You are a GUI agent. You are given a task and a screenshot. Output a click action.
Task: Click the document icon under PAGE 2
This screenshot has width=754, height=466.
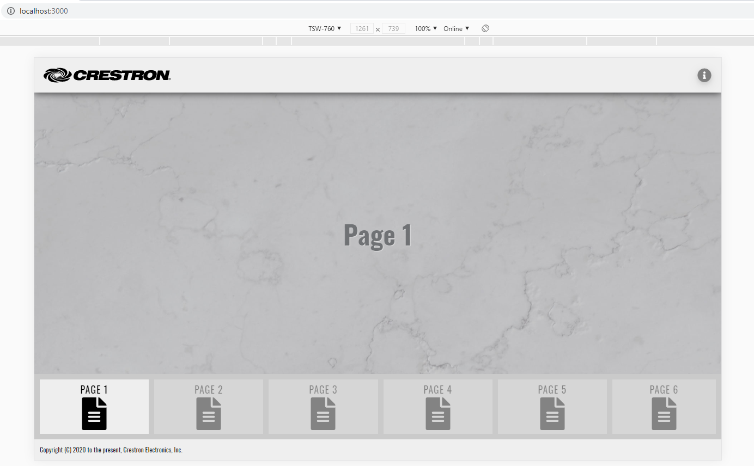click(209, 414)
